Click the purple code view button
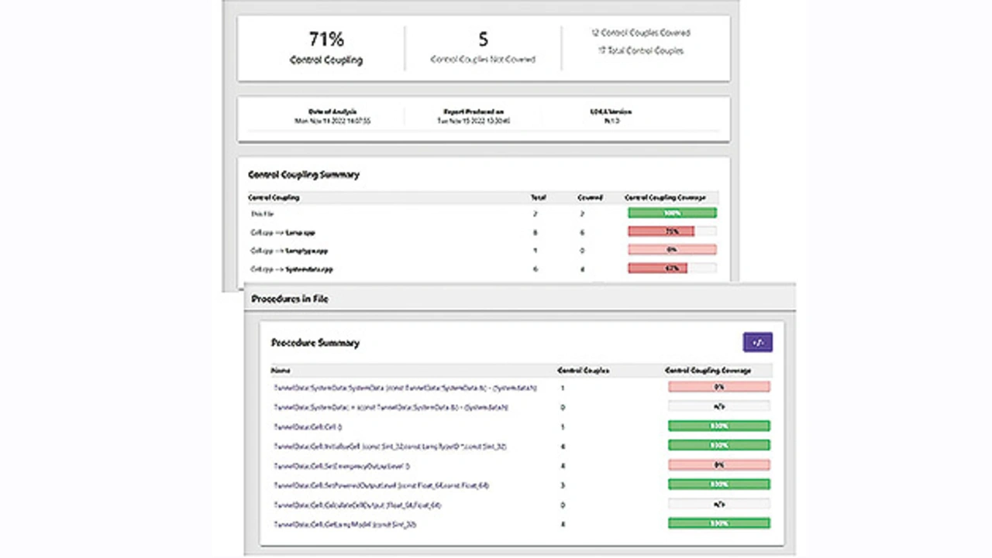This screenshot has height=558, width=992. [x=757, y=342]
